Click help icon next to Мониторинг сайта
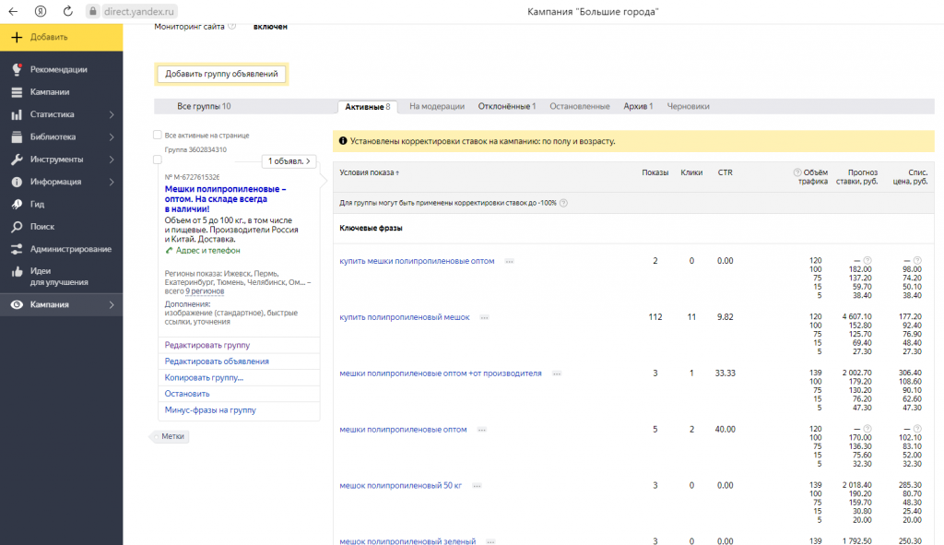The height and width of the screenshot is (545, 944). click(x=231, y=26)
